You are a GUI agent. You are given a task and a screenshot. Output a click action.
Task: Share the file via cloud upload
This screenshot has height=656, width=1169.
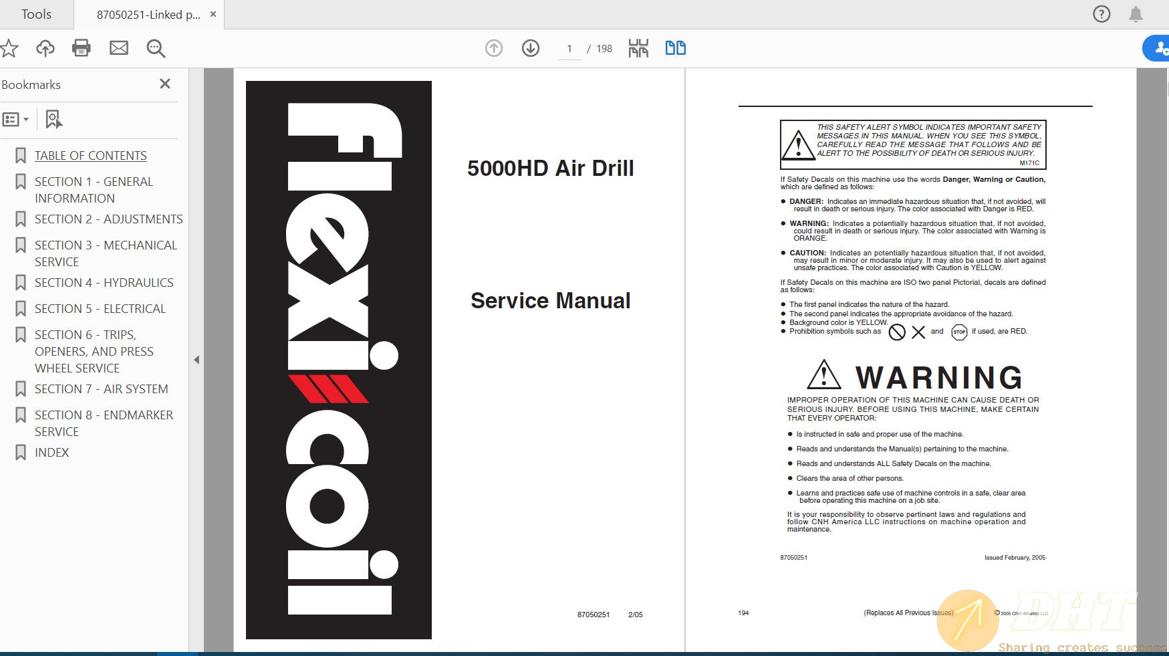(x=44, y=47)
